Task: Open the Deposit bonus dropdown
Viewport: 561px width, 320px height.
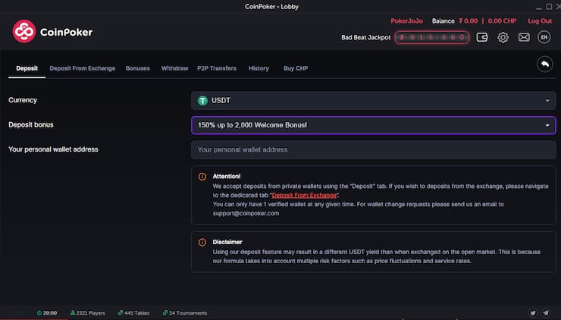Action: click(x=373, y=125)
